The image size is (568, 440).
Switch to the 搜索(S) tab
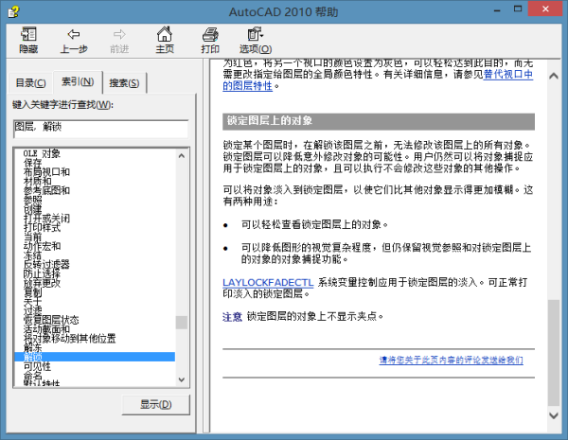[x=124, y=83]
